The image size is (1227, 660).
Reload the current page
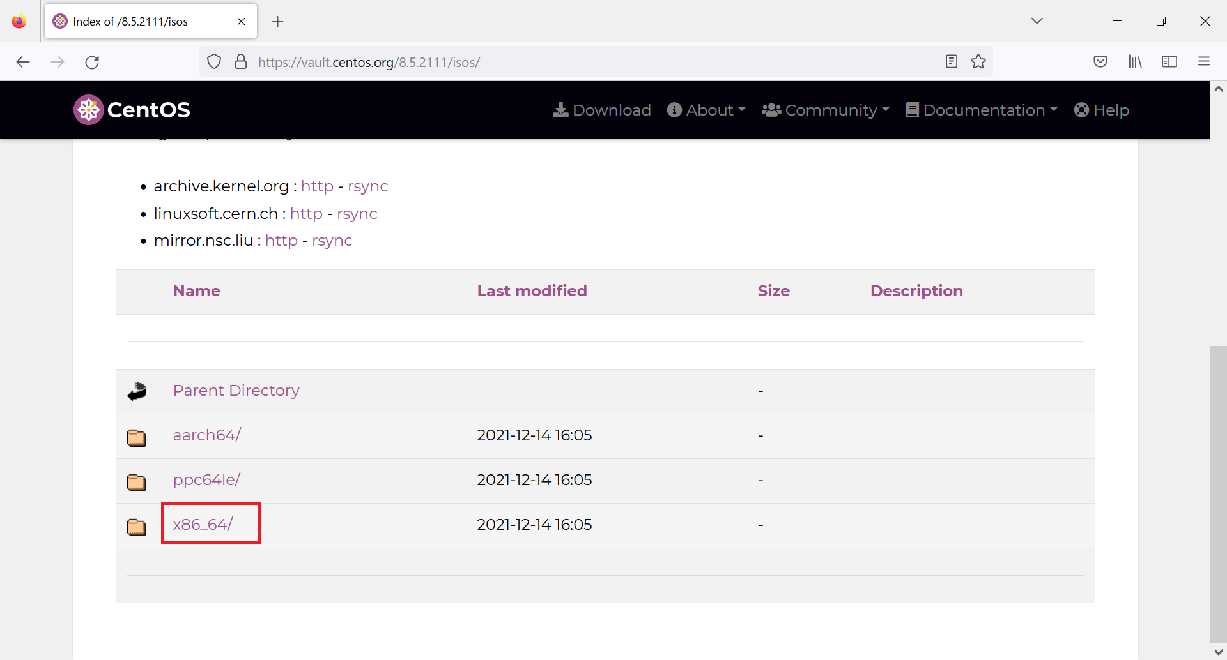click(93, 62)
